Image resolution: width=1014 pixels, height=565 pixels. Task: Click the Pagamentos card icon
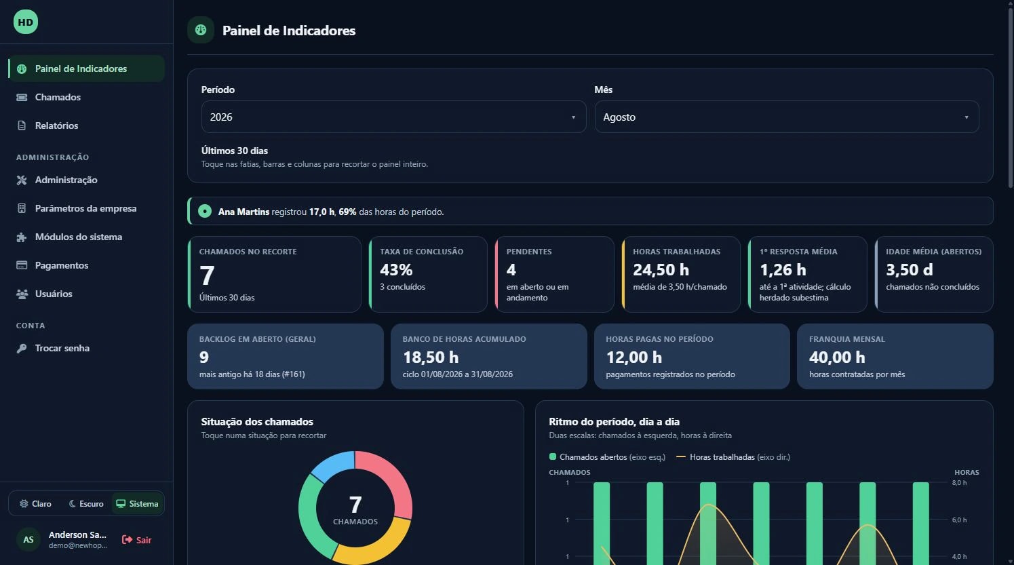point(22,265)
